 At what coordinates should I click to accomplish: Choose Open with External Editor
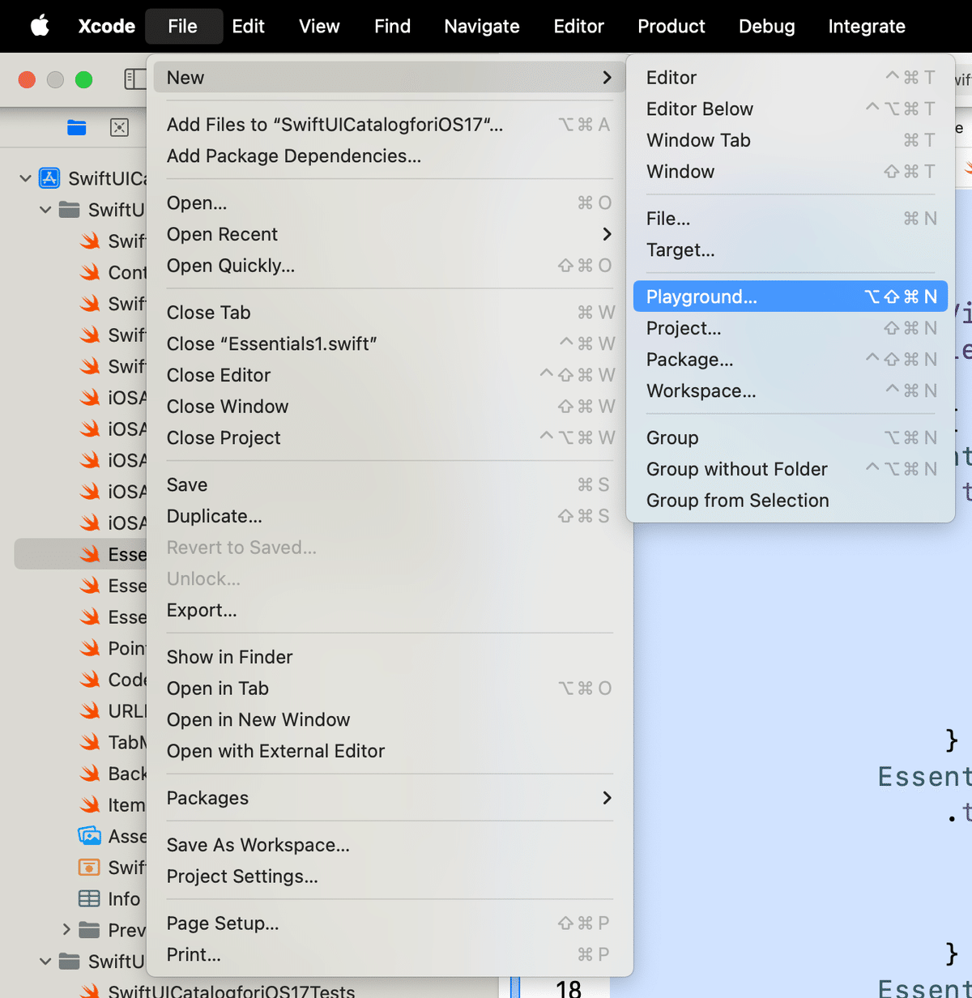(390, 751)
